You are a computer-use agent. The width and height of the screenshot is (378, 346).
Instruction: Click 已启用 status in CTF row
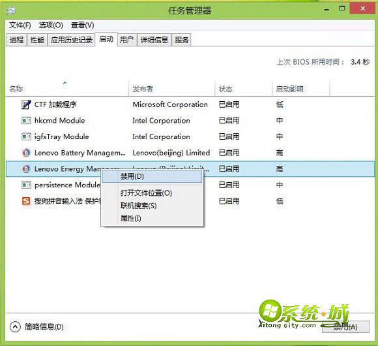point(229,104)
